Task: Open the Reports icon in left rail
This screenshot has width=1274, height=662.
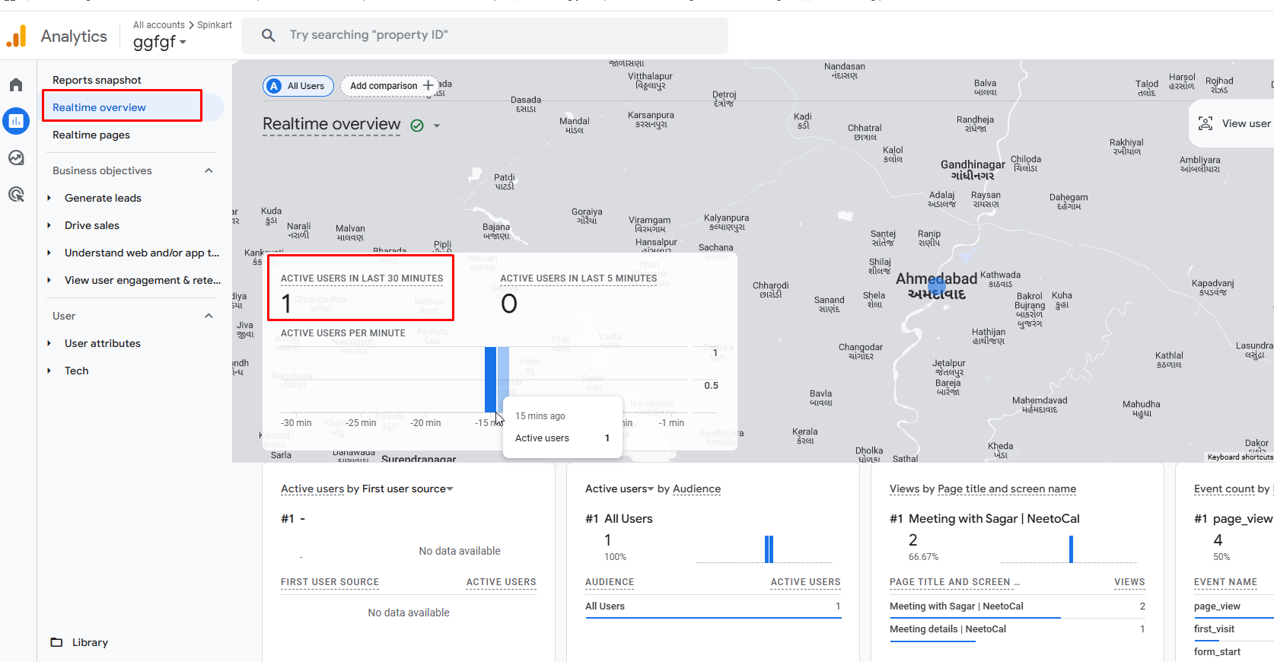Action: [16, 121]
